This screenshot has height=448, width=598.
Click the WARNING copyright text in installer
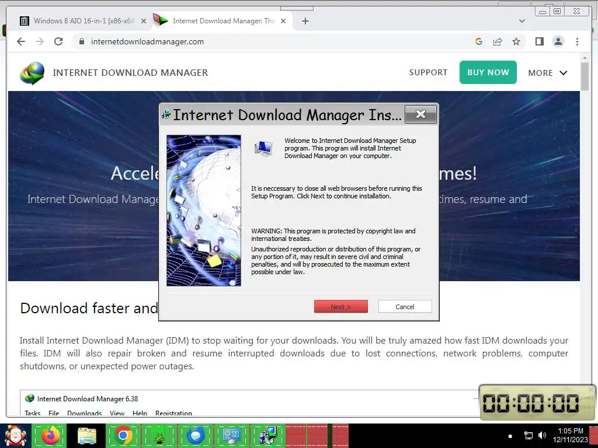pos(333,235)
